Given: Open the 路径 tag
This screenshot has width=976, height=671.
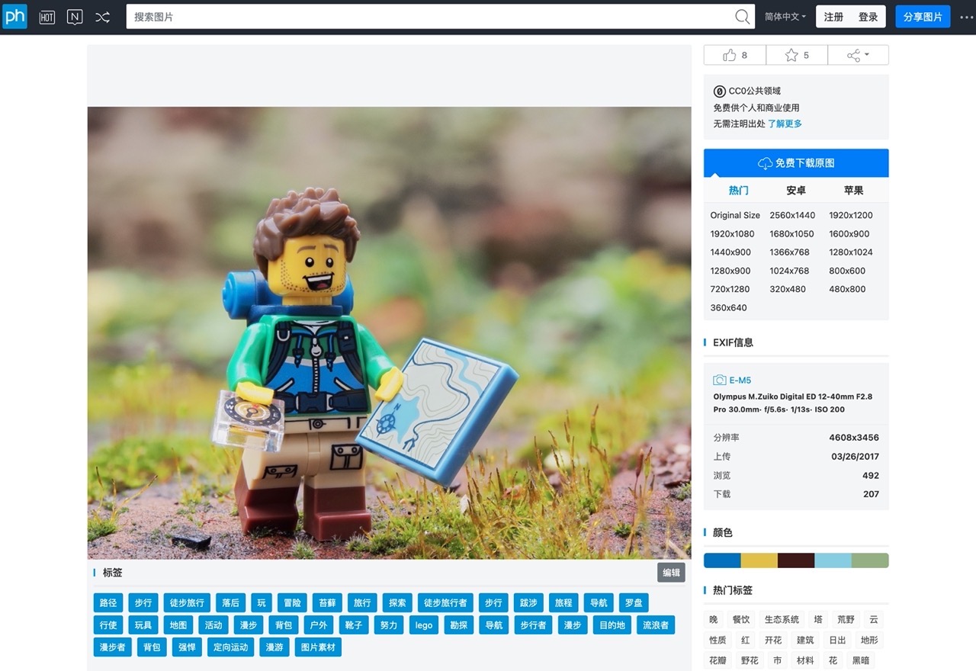Looking at the screenshot, I should tap(108, 602).
